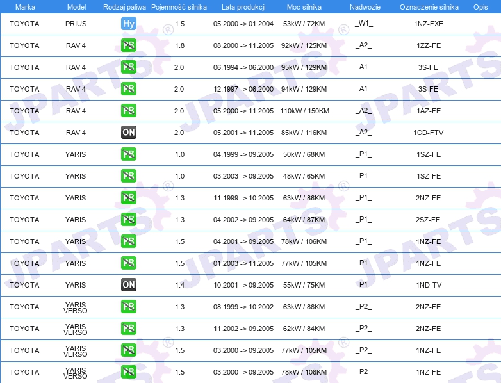The width and height of the screenshot is (501, 383).
Task: Click the 55kW / 75KM power cell
Action: 304,285
